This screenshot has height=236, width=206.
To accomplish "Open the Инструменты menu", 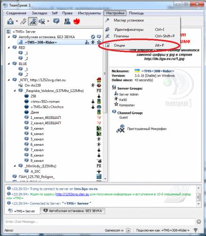I will [x=89, y=13].
